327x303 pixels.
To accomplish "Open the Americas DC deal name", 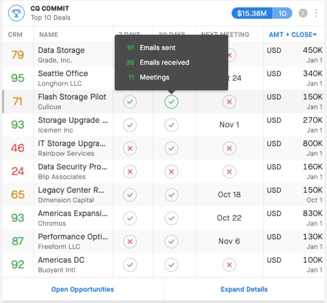I will point(61,260).
